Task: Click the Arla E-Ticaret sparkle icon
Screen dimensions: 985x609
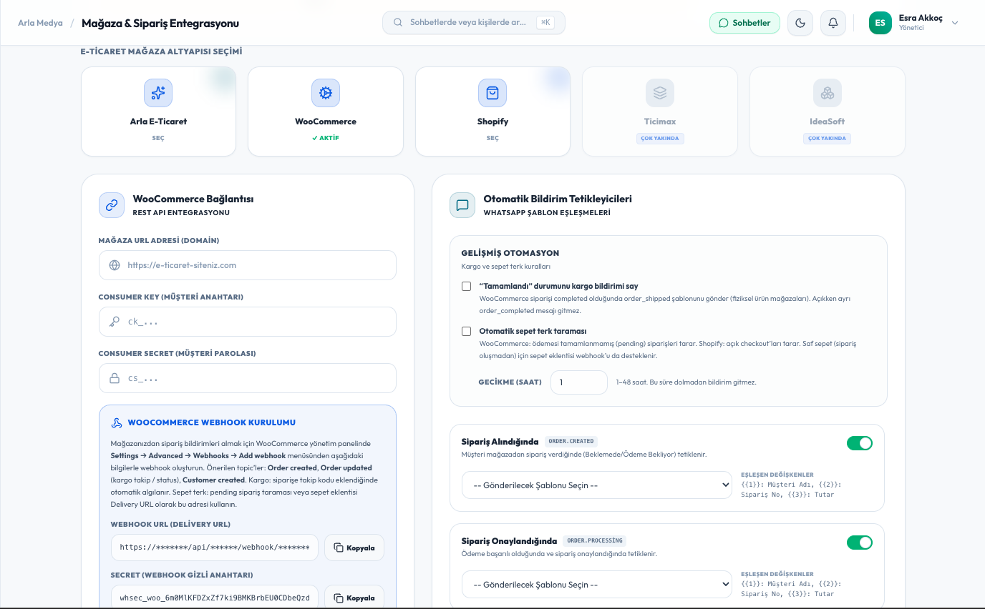Action: tap(158, 93)
